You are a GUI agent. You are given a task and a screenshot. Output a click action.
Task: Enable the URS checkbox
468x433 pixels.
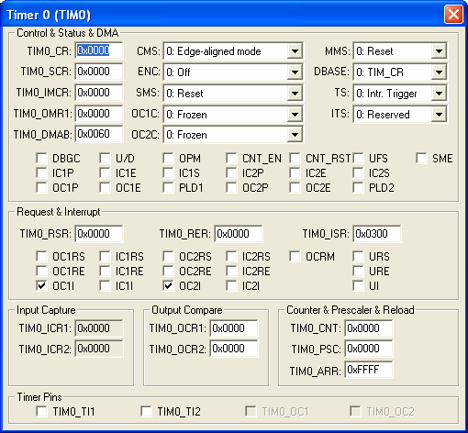point(358,256)
